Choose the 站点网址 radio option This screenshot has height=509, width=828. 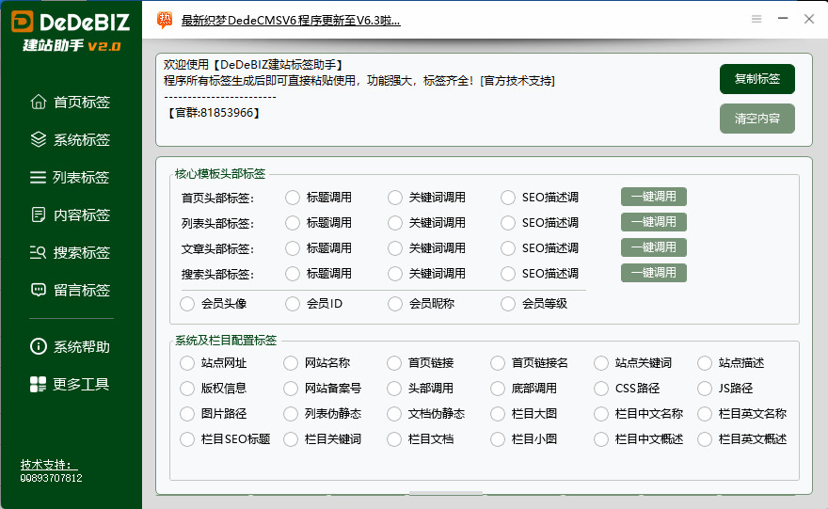(x=187, y=363)
